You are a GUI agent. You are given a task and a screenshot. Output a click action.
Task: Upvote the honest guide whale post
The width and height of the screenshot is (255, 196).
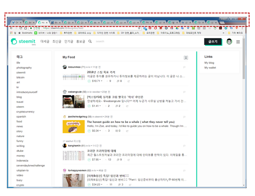click(x=89, y=131)
